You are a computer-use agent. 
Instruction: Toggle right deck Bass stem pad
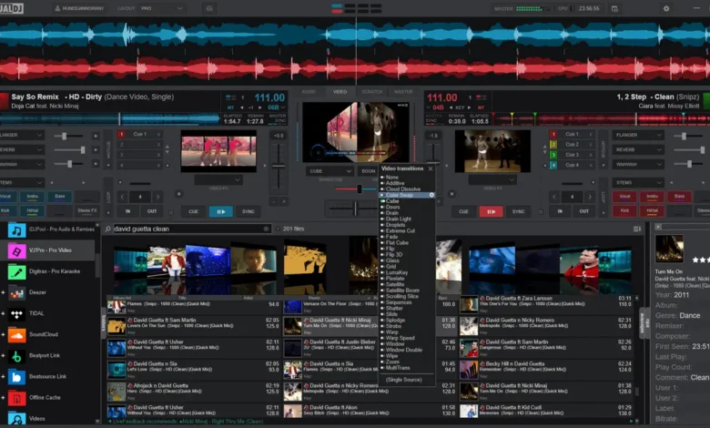click(x=679, y=197)
